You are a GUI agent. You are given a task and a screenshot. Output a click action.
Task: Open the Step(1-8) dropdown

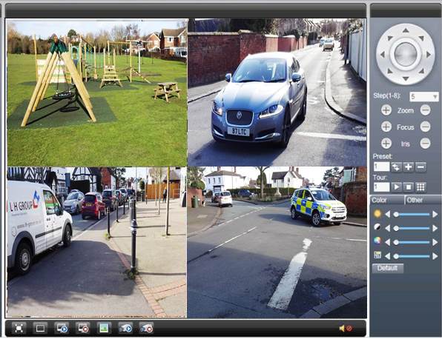(424, 97)
